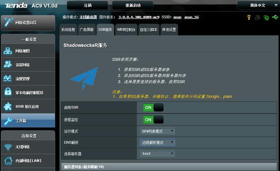
Task: Click the network map icon in sidebar
Action: tap(8, 51)
